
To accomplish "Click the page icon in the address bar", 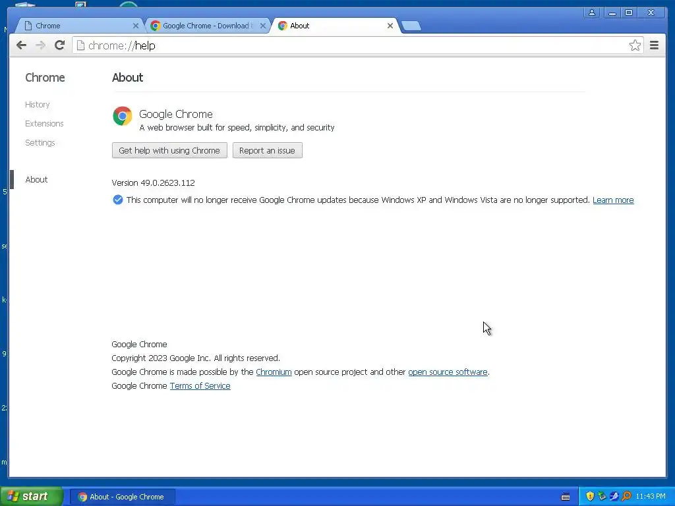I will [x=80, y=45].
